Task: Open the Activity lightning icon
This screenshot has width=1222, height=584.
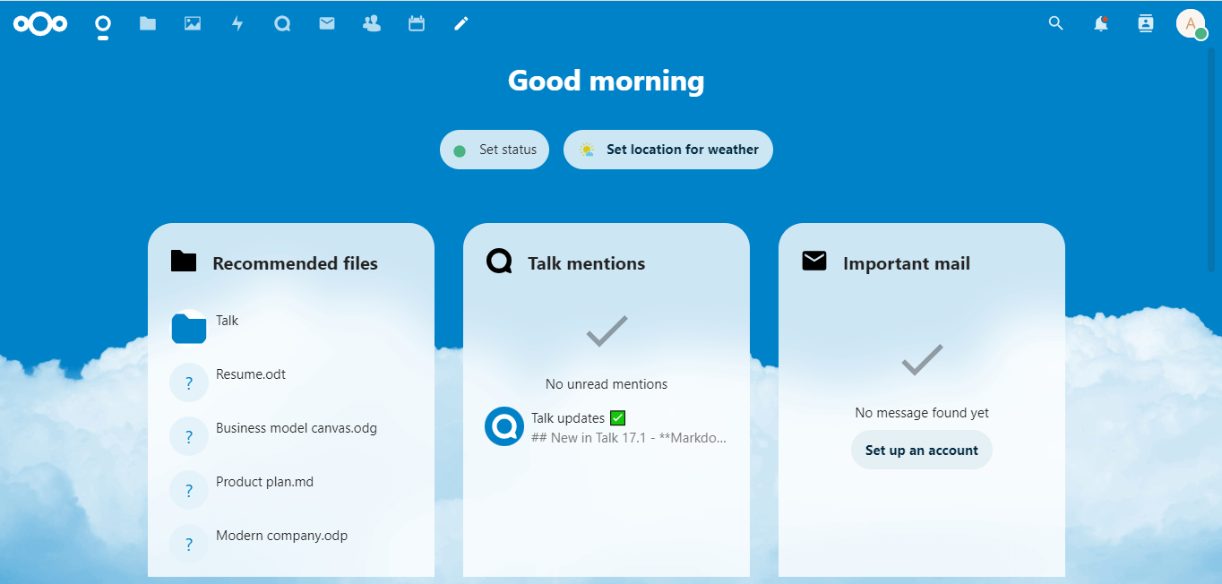Action: (237, 24)
